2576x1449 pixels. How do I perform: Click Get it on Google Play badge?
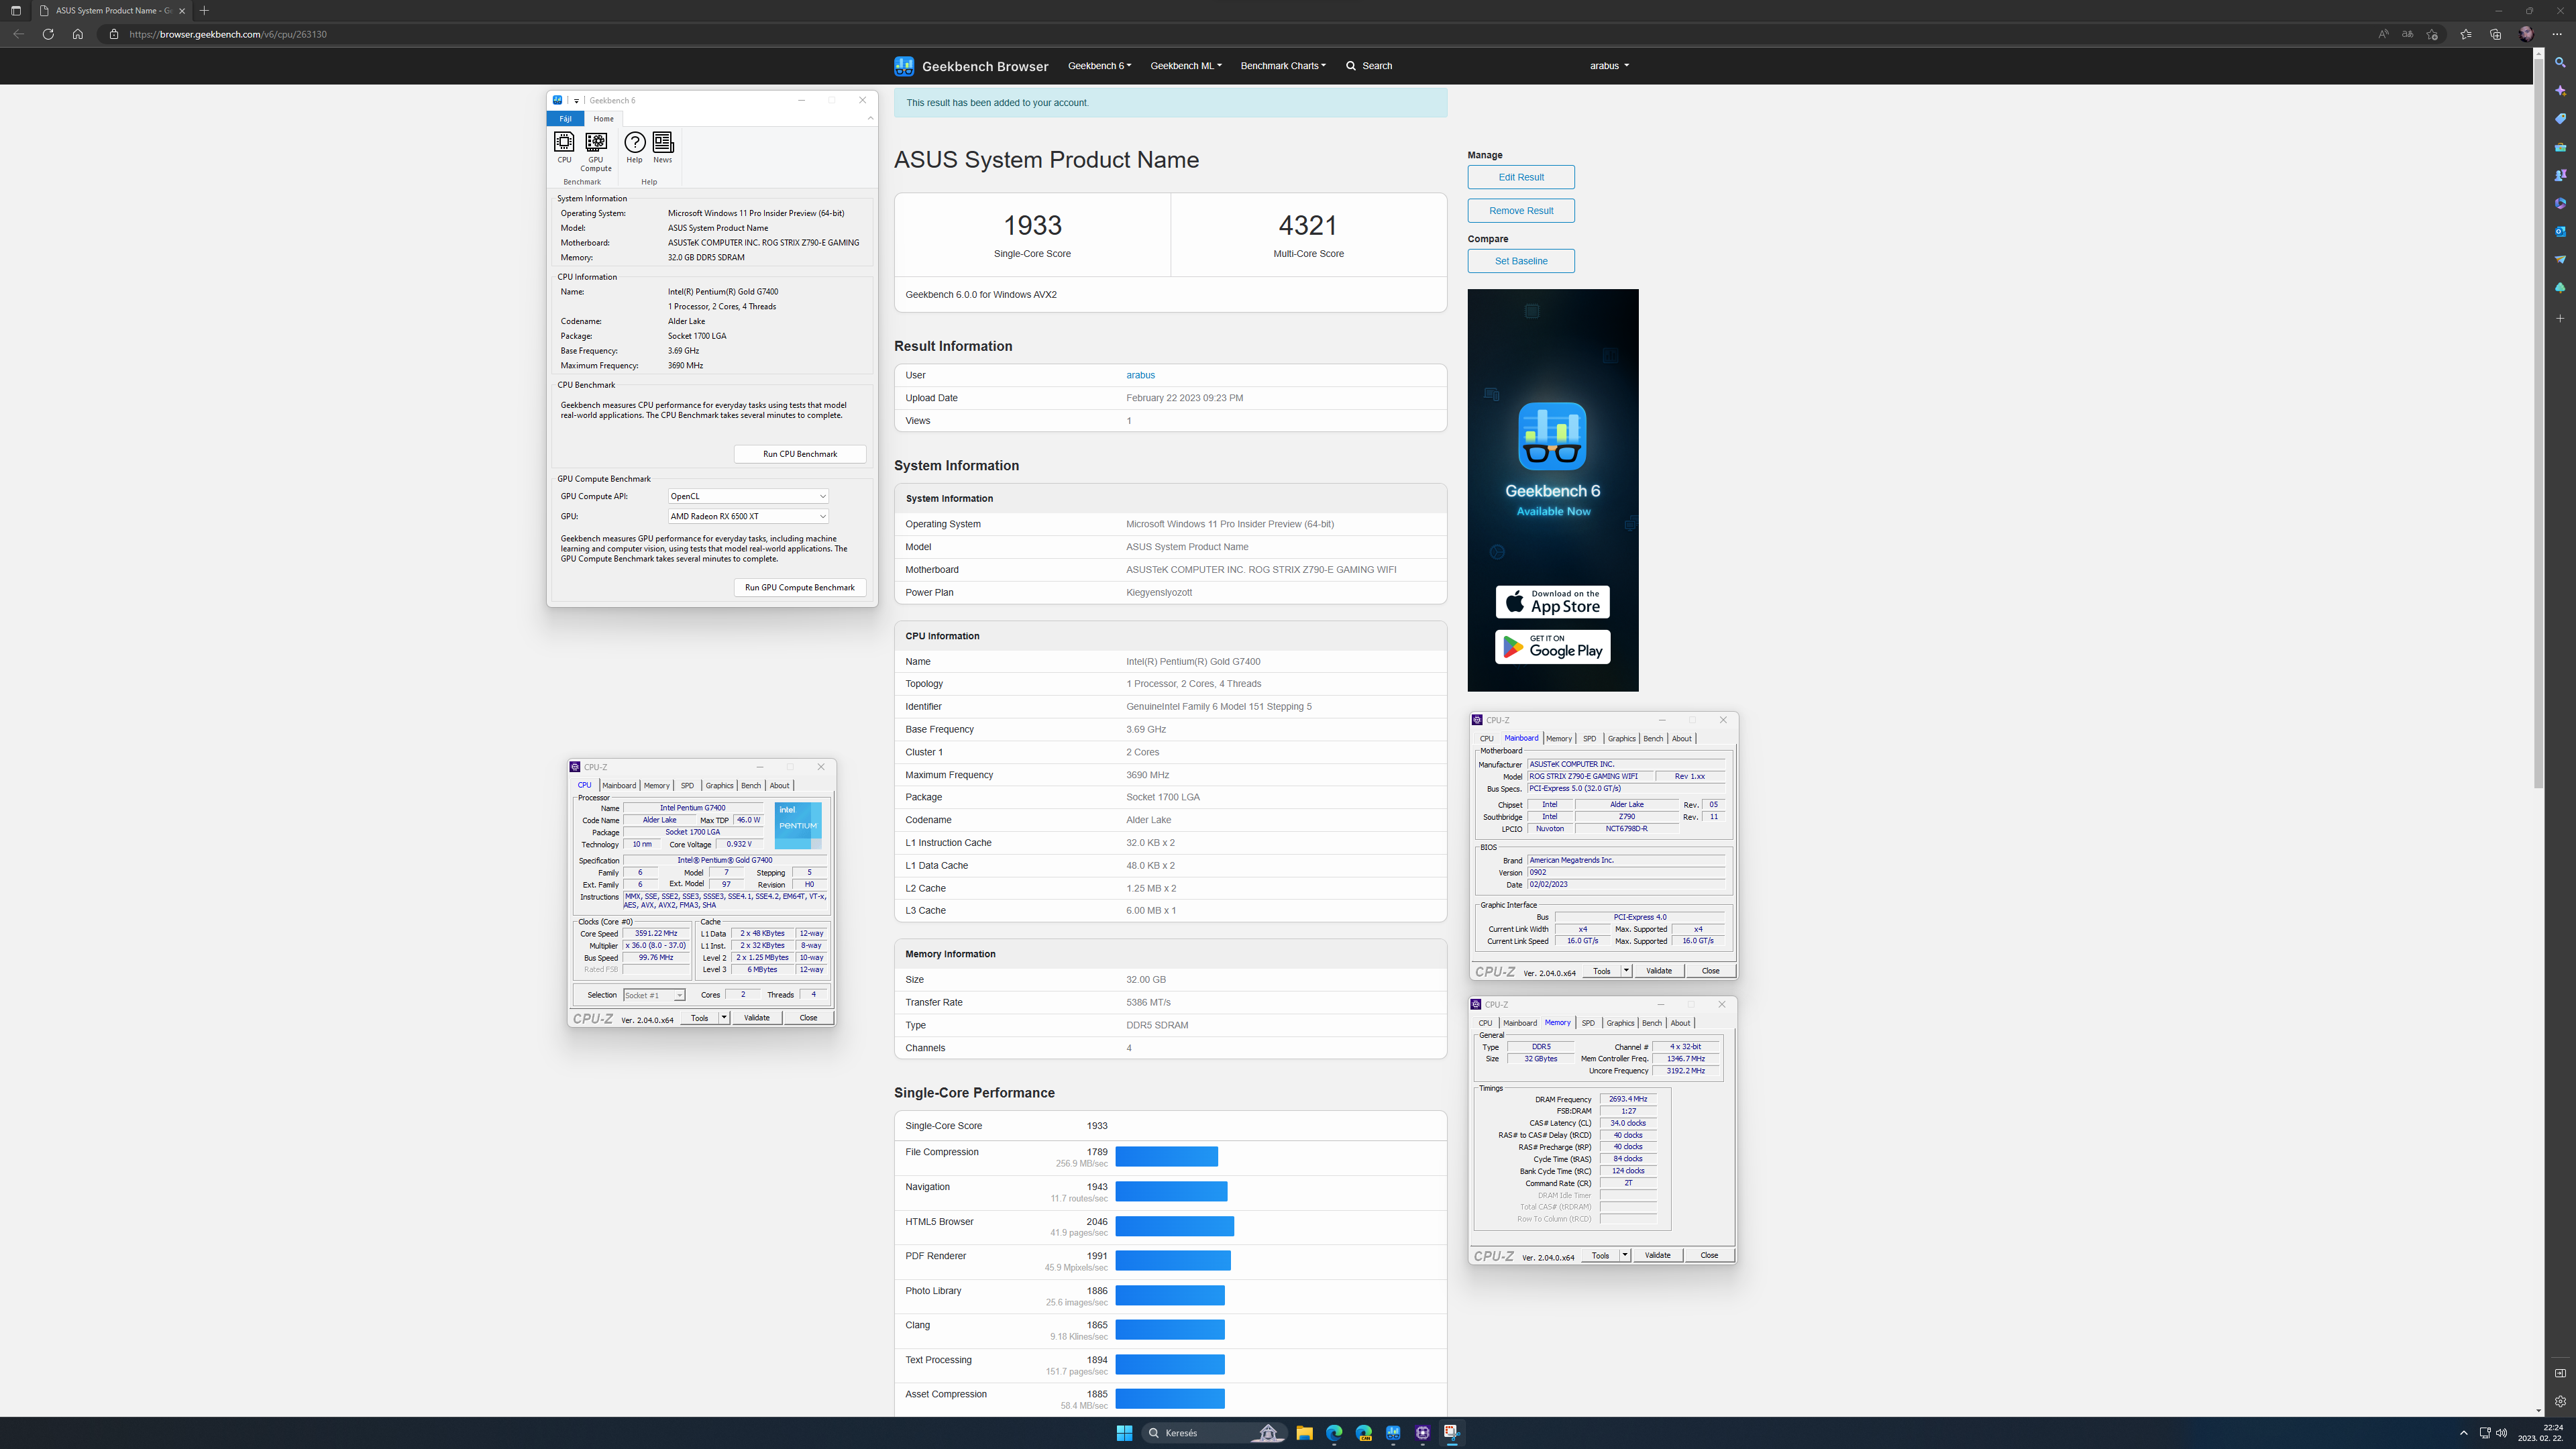(1552, 647)
